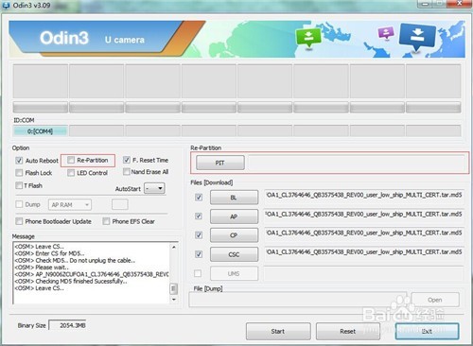The height and width of the screenshot is (346, 473).
Task: Click the AP_N9006ZCUFOA1 log line
Action: (x=92, y=274)
